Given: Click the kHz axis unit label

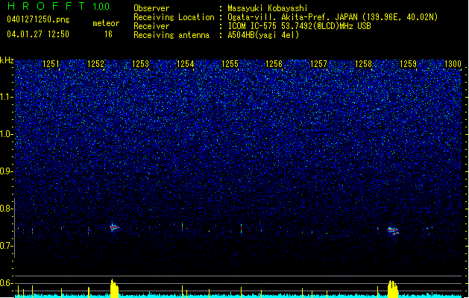Looking at the screenshot, I should (7, 60).
